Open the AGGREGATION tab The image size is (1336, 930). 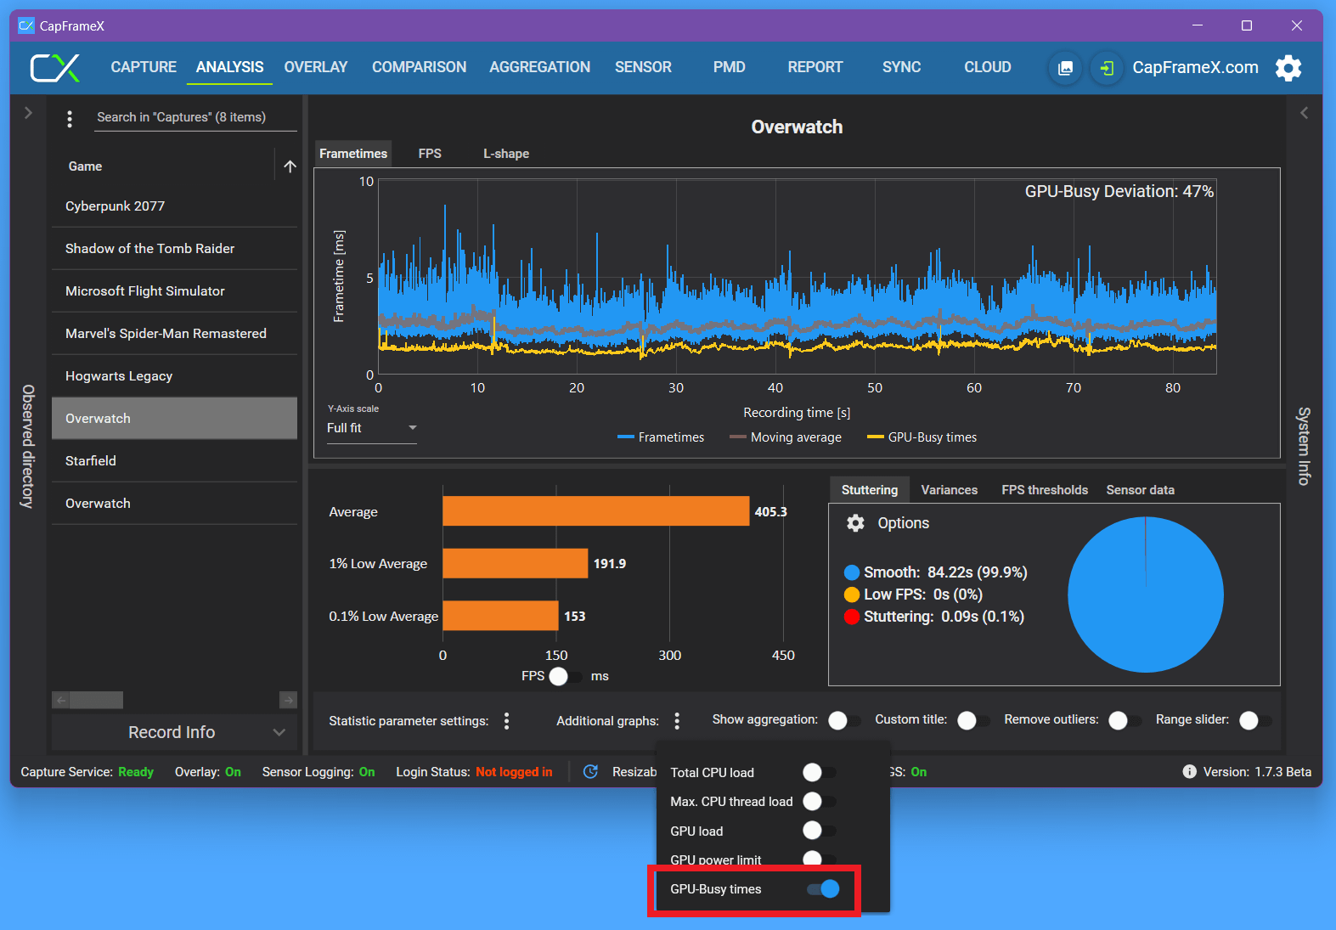click(539, 67)
